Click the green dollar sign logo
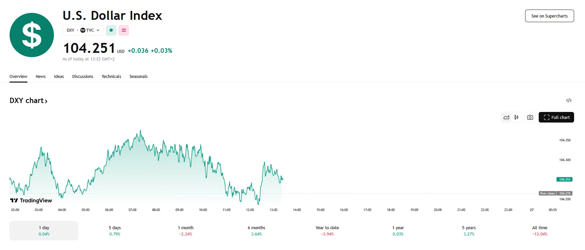585x250 pixels. click(32, 35)
